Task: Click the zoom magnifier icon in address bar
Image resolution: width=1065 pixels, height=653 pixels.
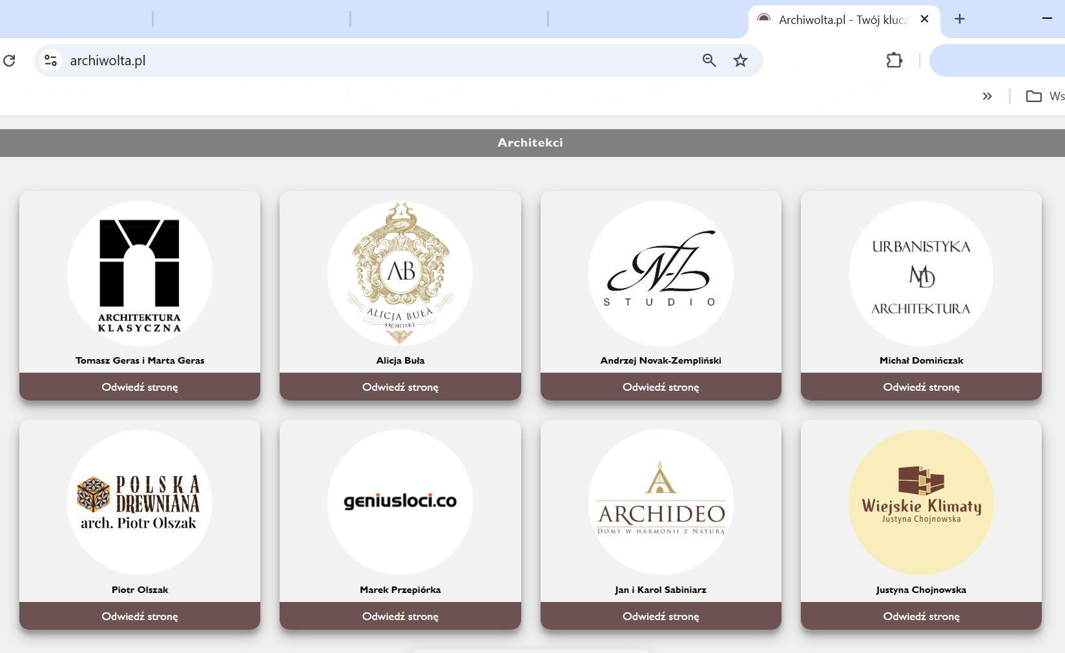Action: click(x=709, y=61)
